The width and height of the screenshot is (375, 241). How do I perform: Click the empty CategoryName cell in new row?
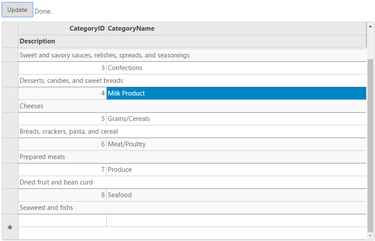236,220
